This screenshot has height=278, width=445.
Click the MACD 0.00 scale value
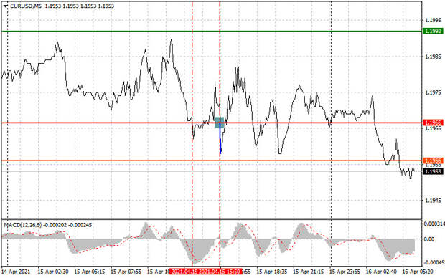tap(428, 239)
